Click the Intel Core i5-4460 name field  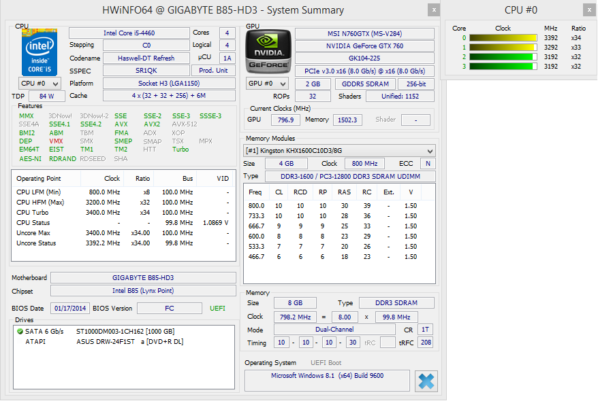tap(129, 33)
